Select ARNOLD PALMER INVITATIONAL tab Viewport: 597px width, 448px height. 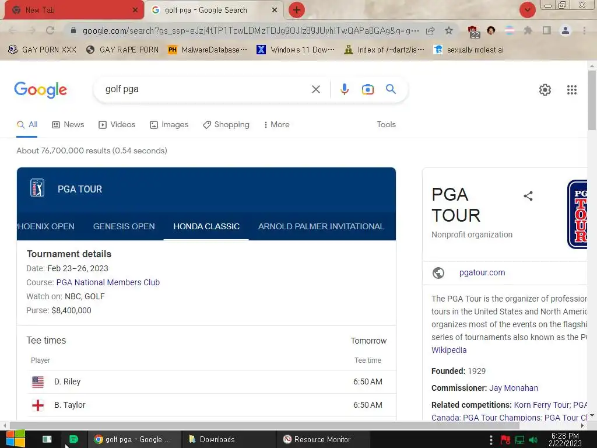pos(321,226)
